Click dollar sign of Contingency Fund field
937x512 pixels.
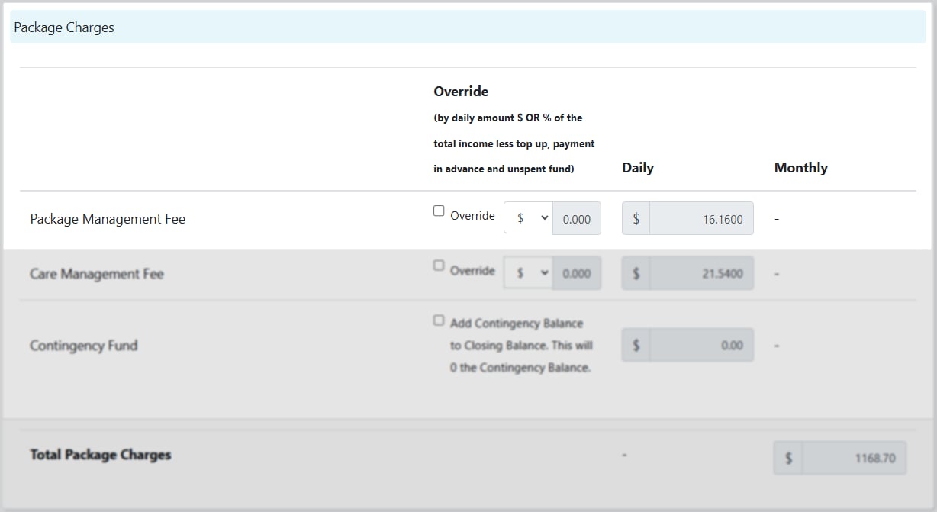636,345
